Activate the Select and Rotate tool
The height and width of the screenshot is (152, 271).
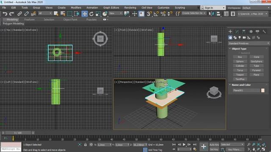tap(91, 14)
